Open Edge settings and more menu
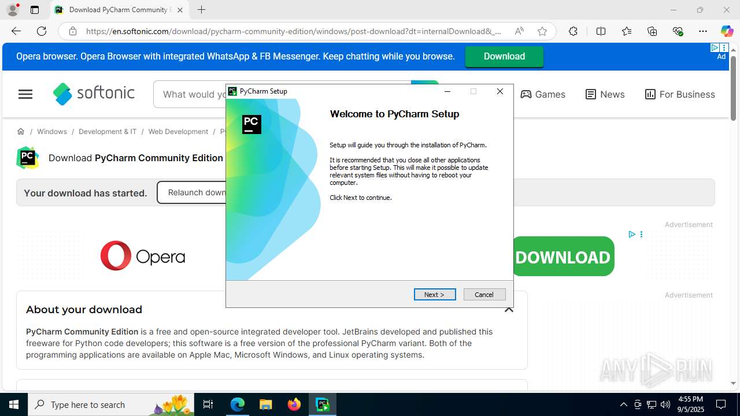 coord(703,31)
